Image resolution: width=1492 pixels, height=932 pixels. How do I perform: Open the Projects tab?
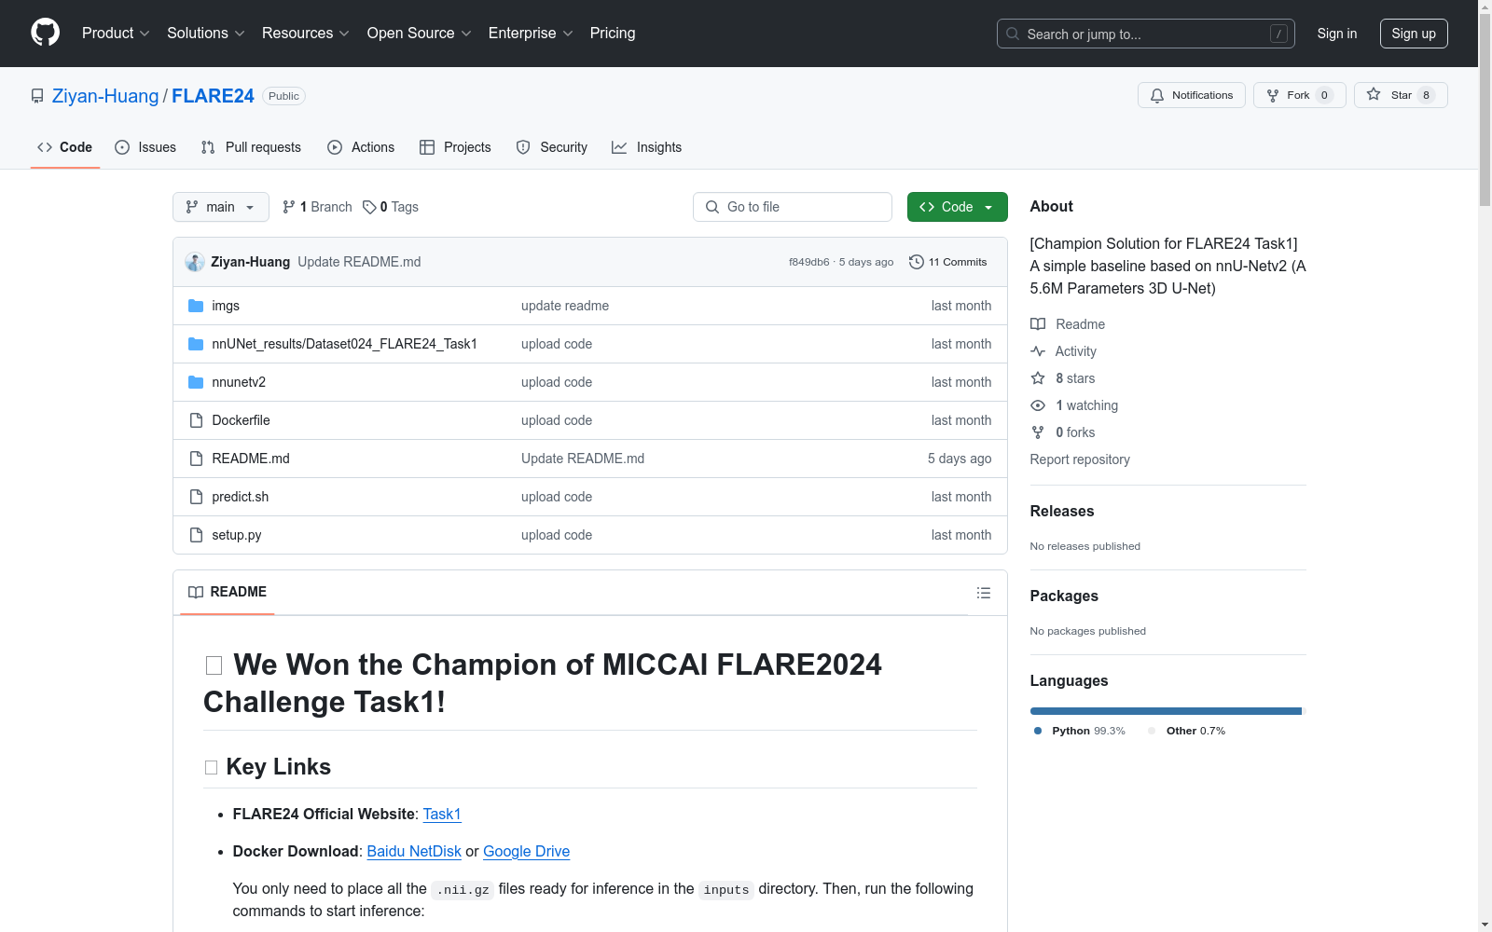coord(455,147)
